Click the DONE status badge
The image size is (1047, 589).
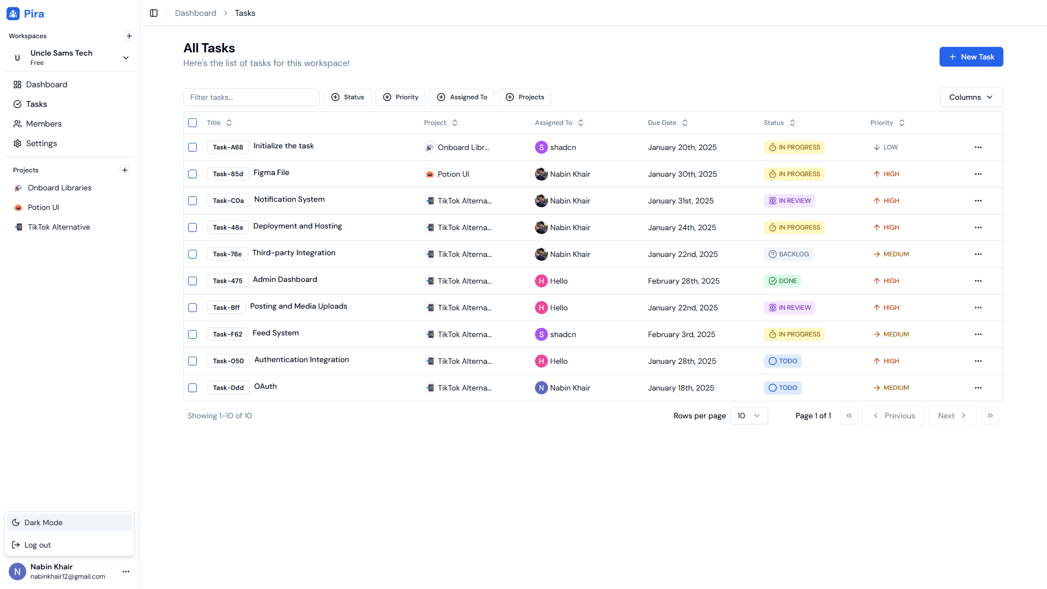[783, 281]
